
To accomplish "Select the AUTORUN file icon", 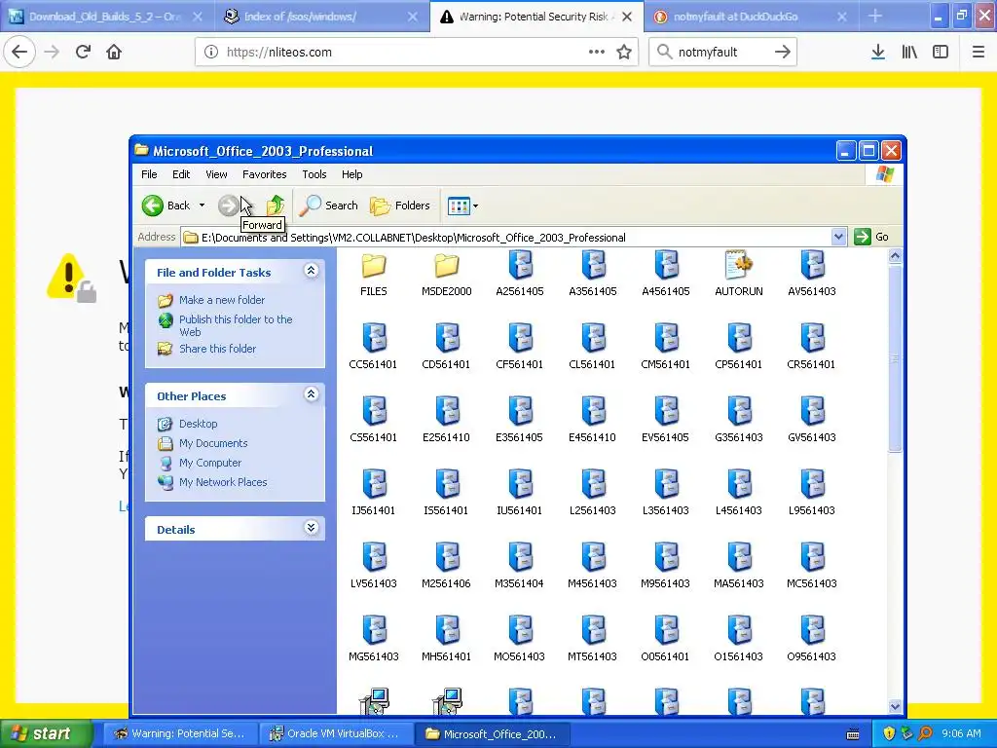I will 738,265.
